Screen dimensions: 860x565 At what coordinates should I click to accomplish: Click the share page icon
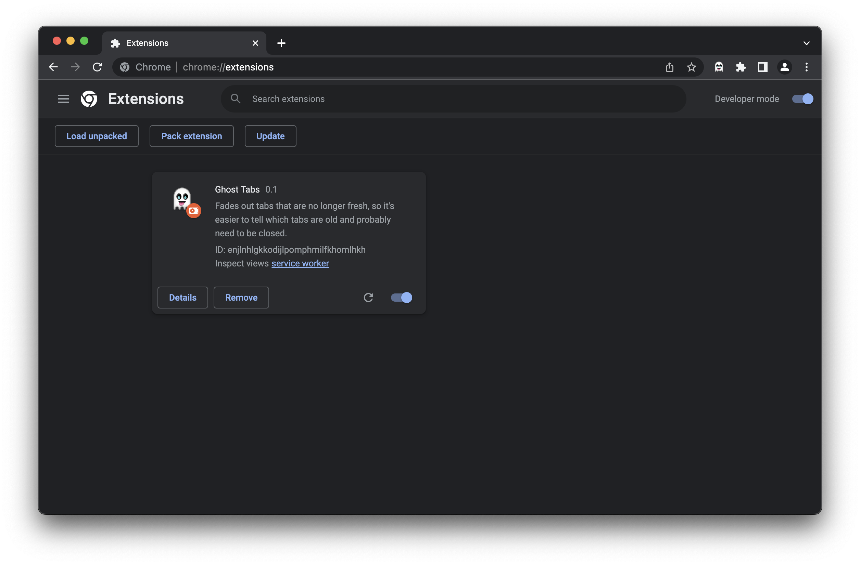pos(669,67)
